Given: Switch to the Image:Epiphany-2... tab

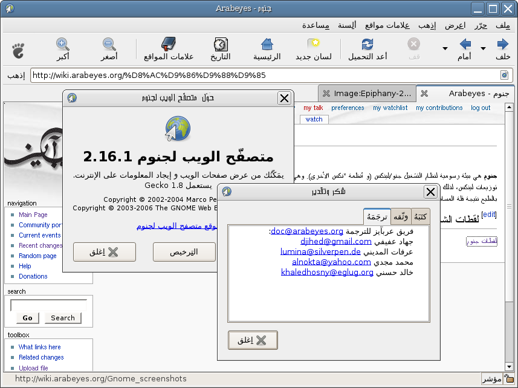Looking at the screenshot, I should click(x=373, y=93).
